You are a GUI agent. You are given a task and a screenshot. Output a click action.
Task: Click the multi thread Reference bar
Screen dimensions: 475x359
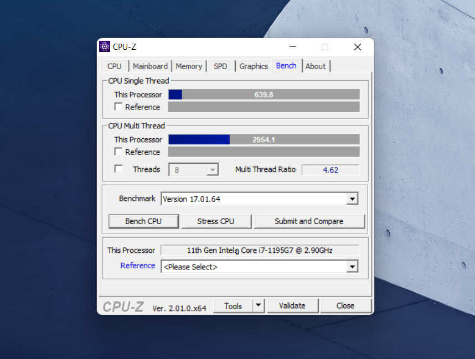(264, 152)
